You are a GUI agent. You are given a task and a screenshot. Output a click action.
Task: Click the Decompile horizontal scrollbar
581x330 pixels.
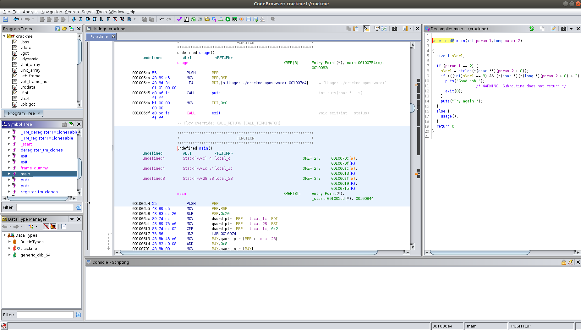click(x=480, y=252)
